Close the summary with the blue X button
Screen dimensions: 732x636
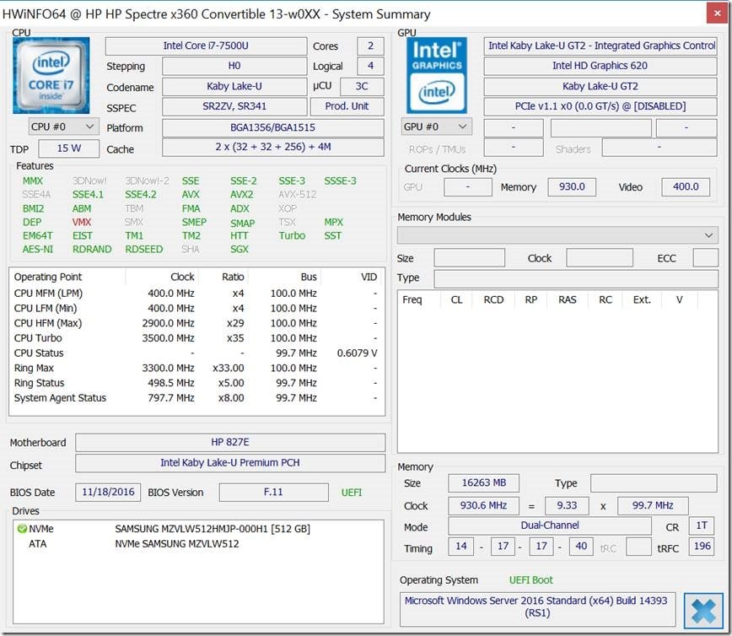tap(703, 611)
